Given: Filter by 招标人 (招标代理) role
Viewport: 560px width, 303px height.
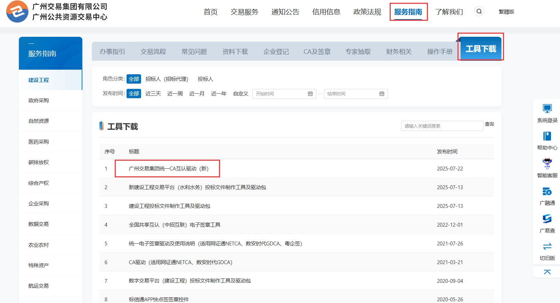Looking at the screenshot, I should (167, 79).
